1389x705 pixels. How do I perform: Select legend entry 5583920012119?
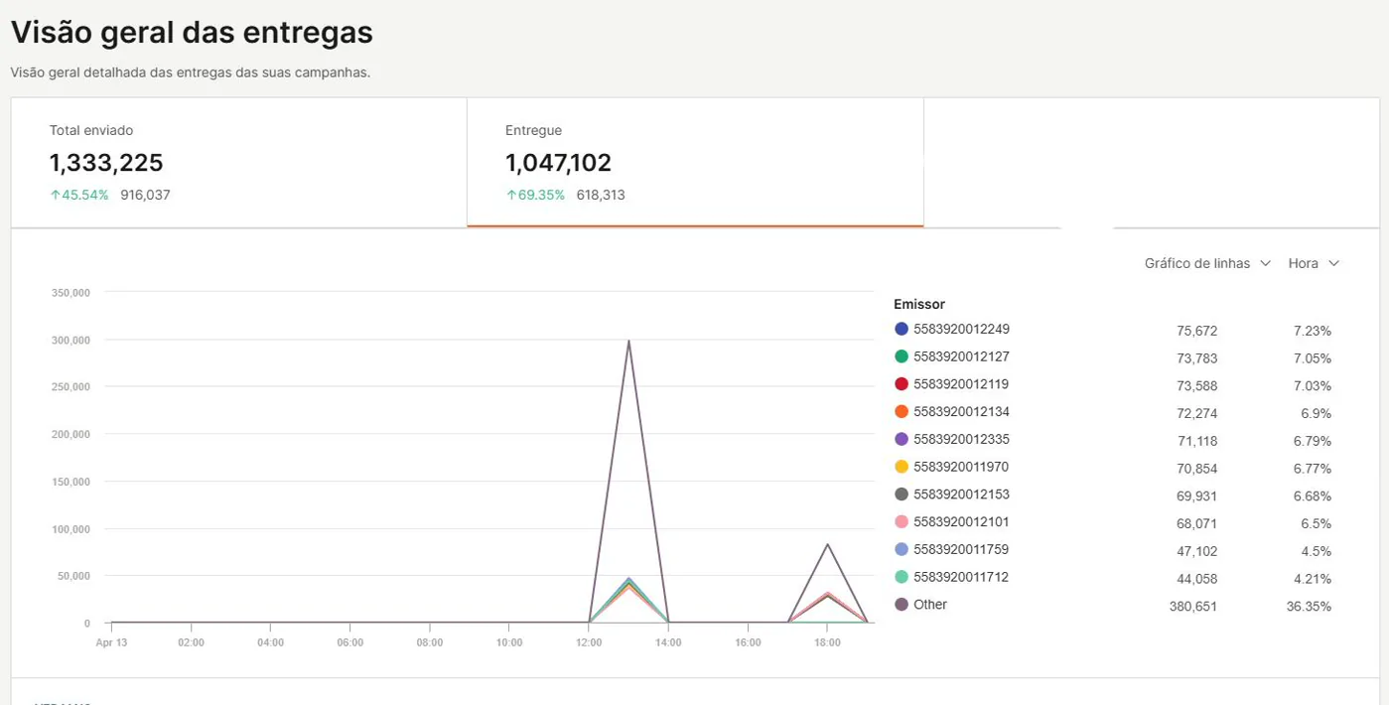(961, 384)
